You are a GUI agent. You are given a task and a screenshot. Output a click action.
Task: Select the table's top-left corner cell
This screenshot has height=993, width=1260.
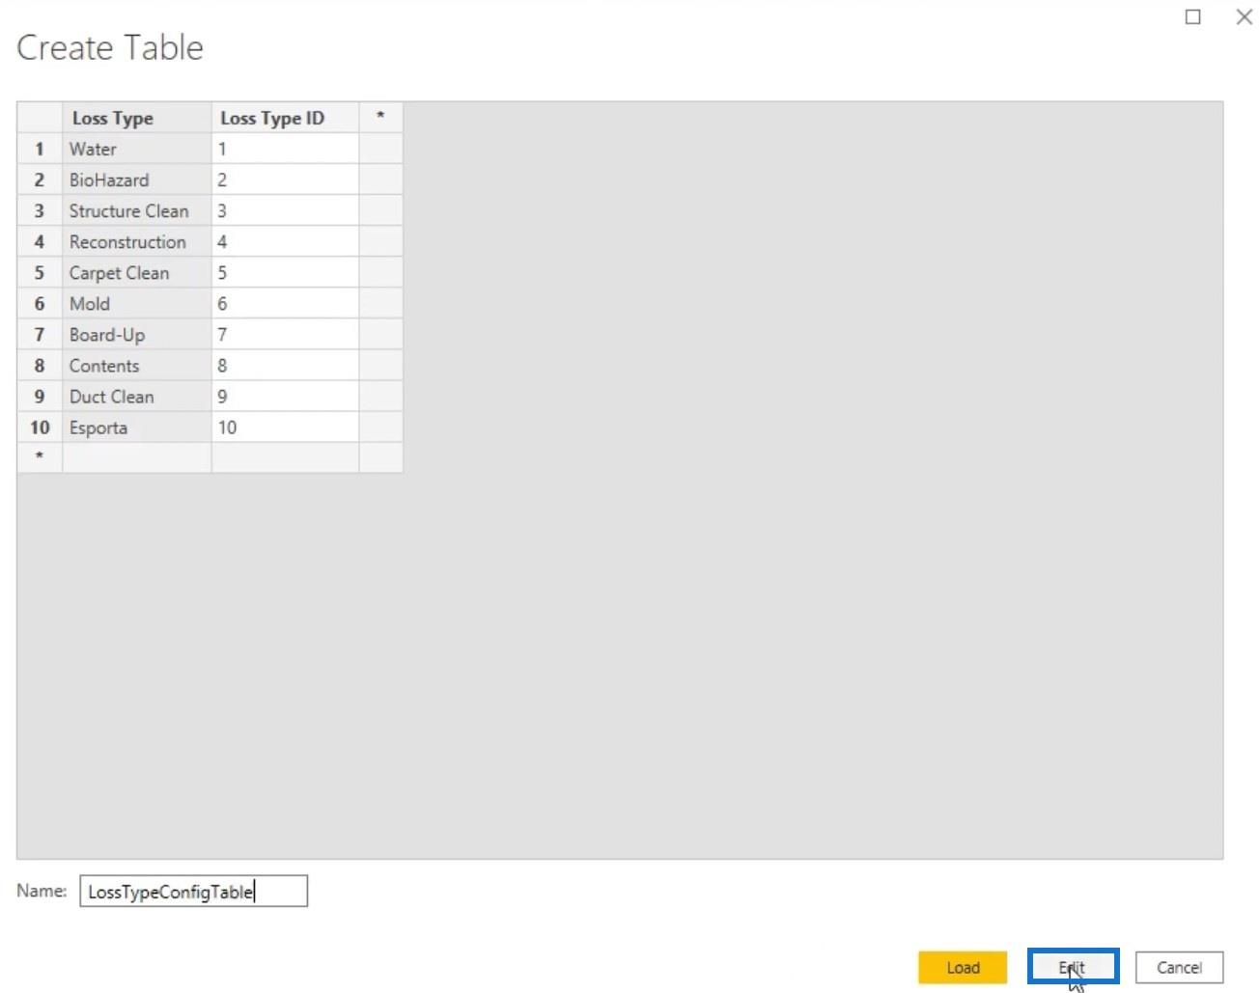(x=40, y=118)
